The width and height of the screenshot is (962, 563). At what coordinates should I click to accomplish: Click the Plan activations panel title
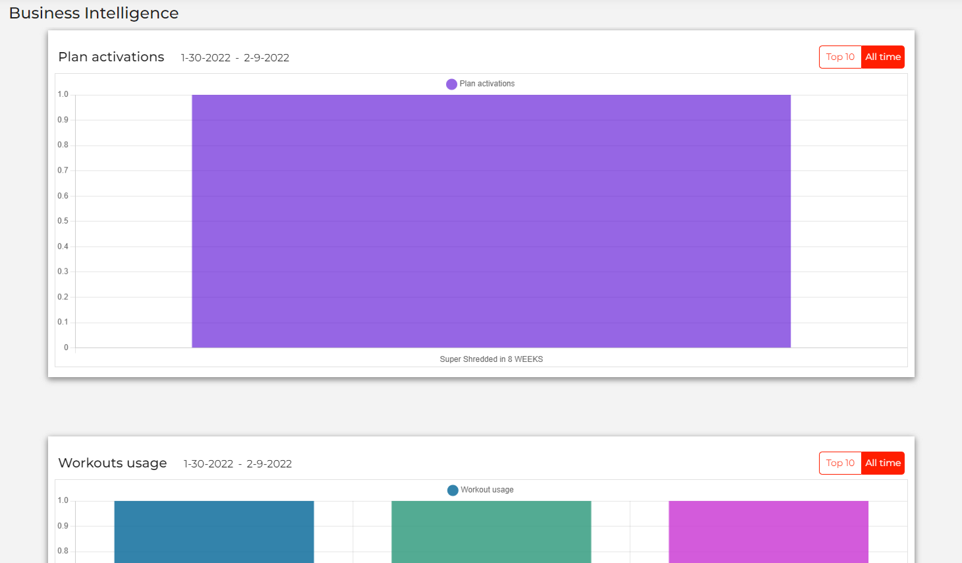tap(111, 57)
